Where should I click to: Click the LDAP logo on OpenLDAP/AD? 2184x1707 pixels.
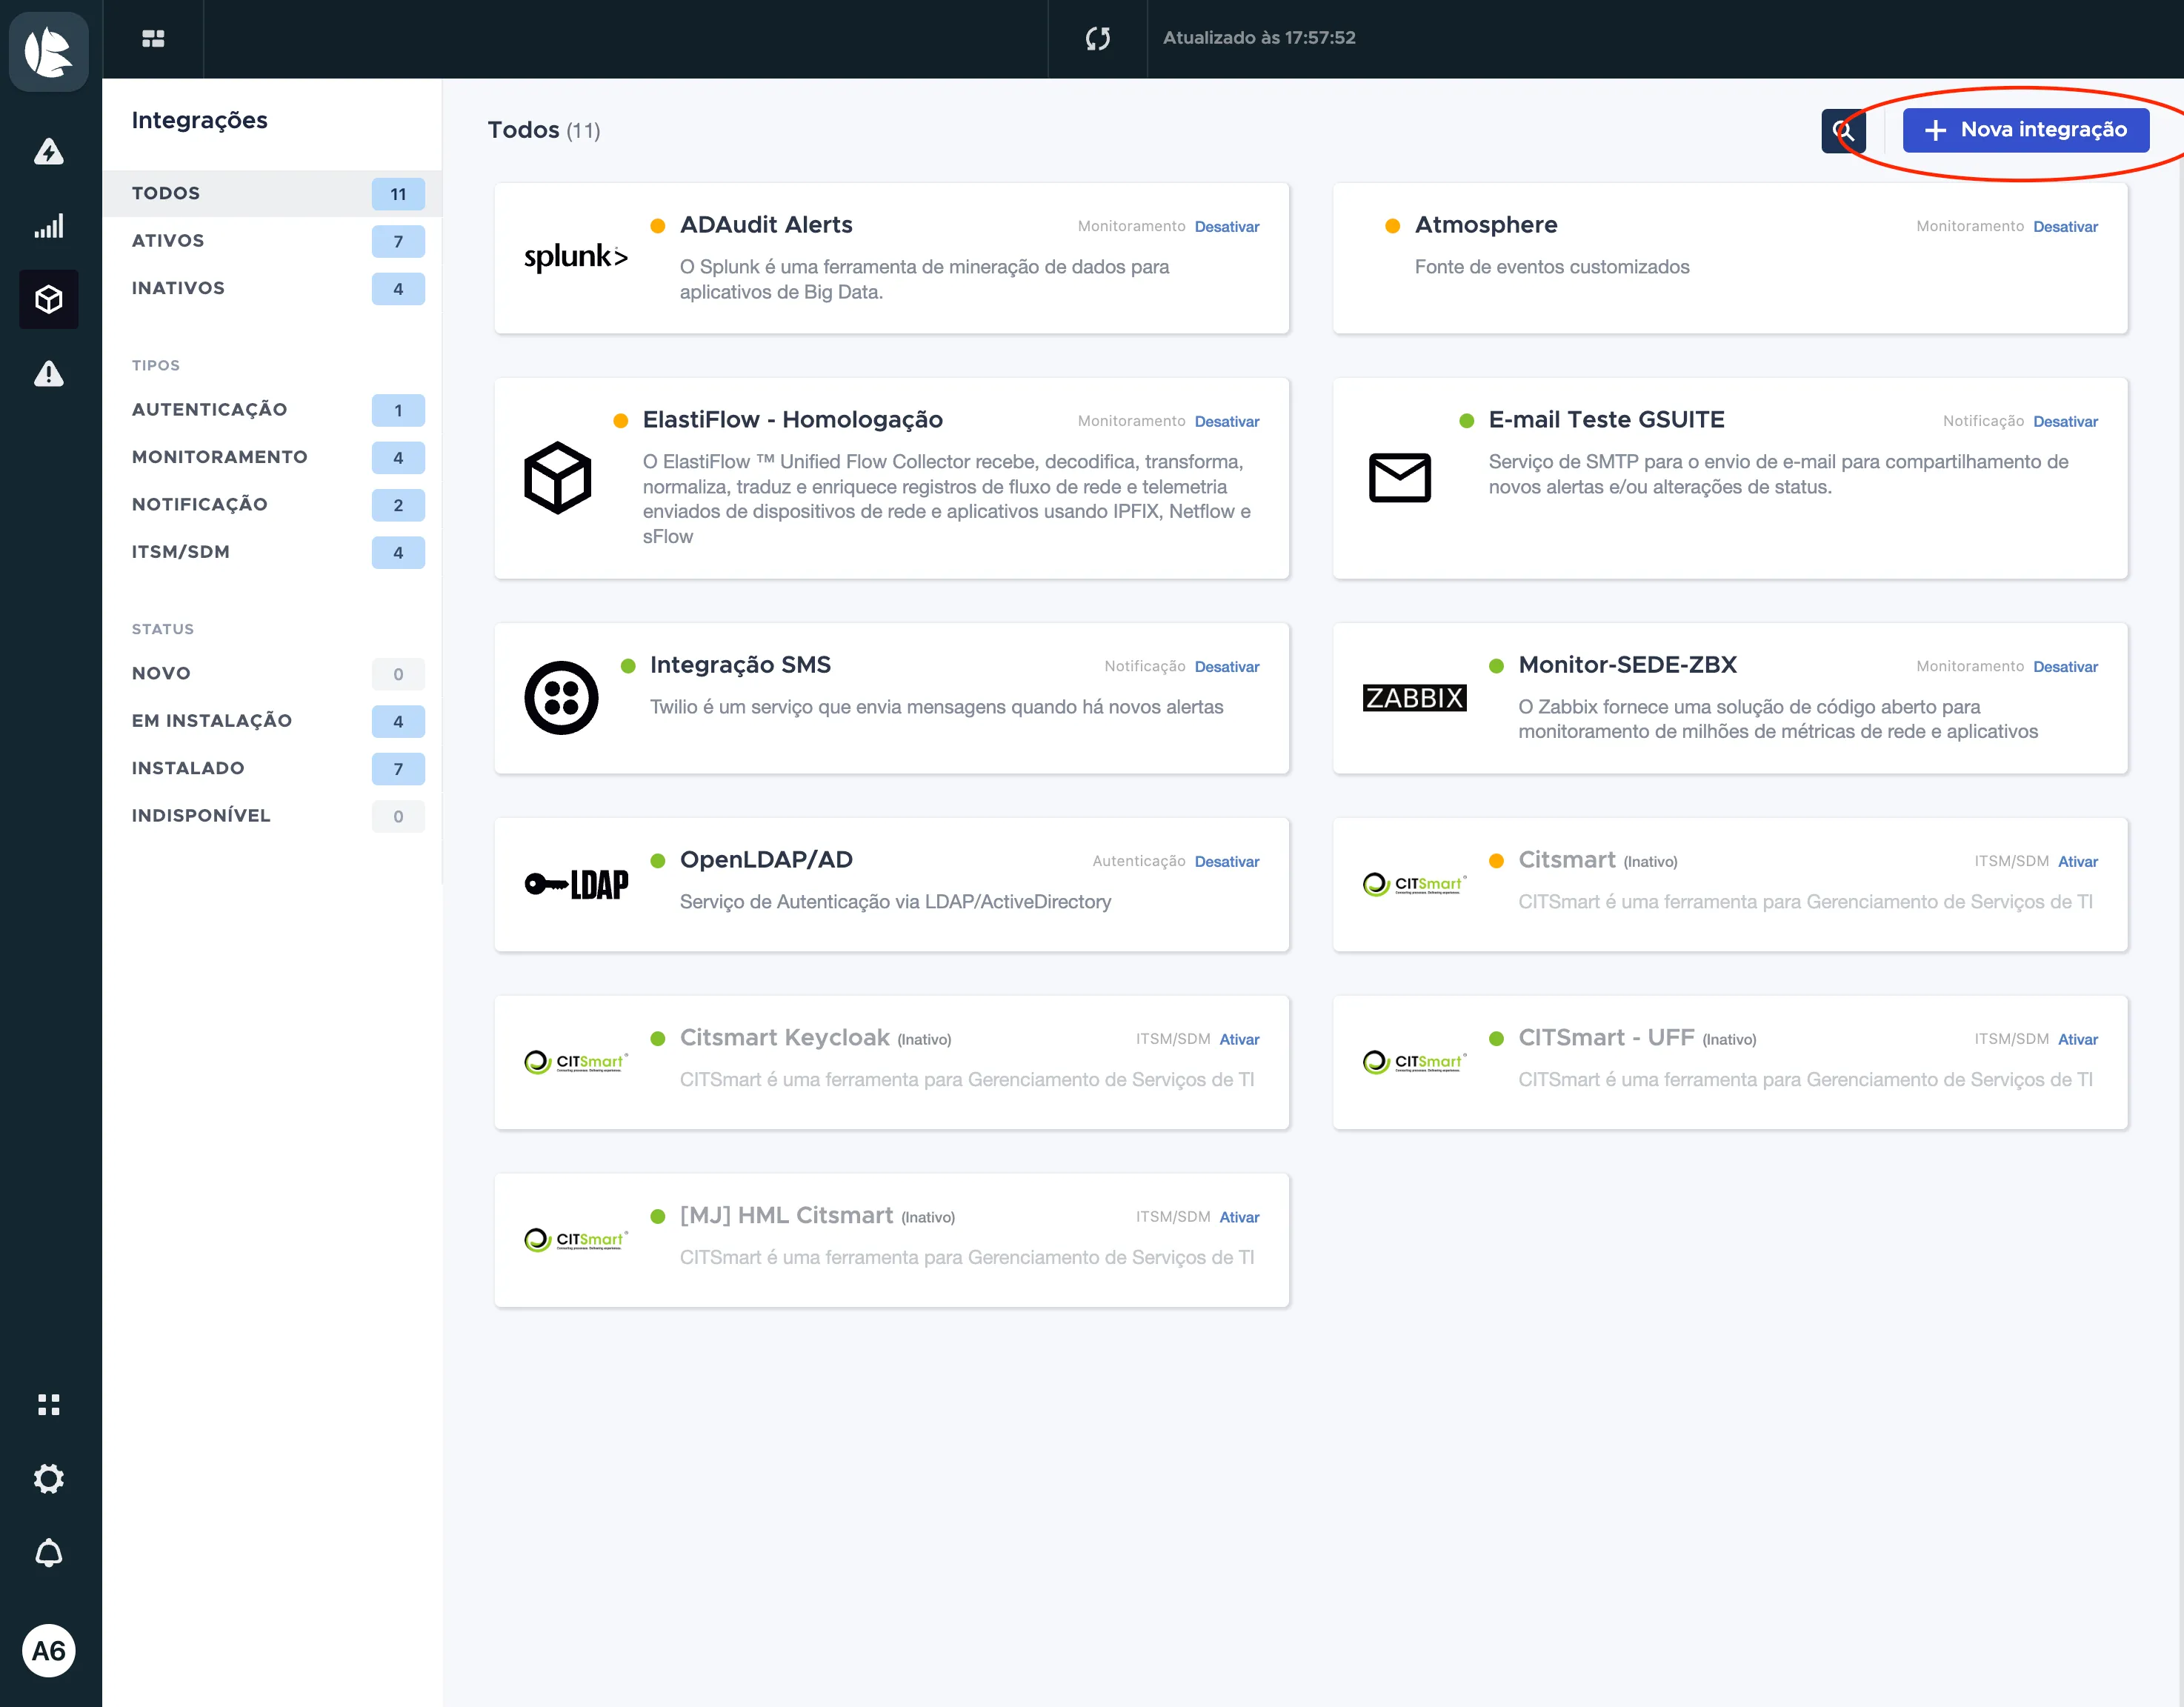pyautogui.click(x=576, y=884)
